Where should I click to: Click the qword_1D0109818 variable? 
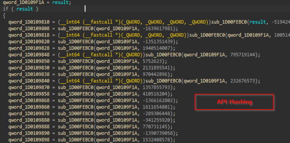tap(29, 35)
